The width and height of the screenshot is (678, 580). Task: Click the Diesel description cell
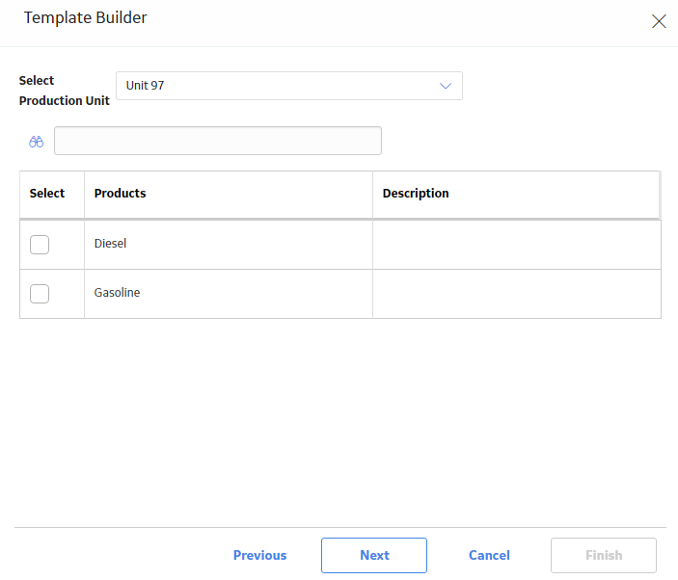click(x=517, y=245)
